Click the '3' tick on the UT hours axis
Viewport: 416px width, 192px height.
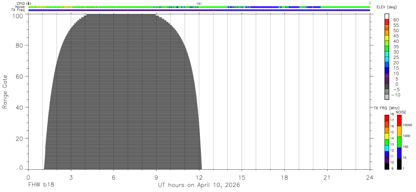point(71,177)
